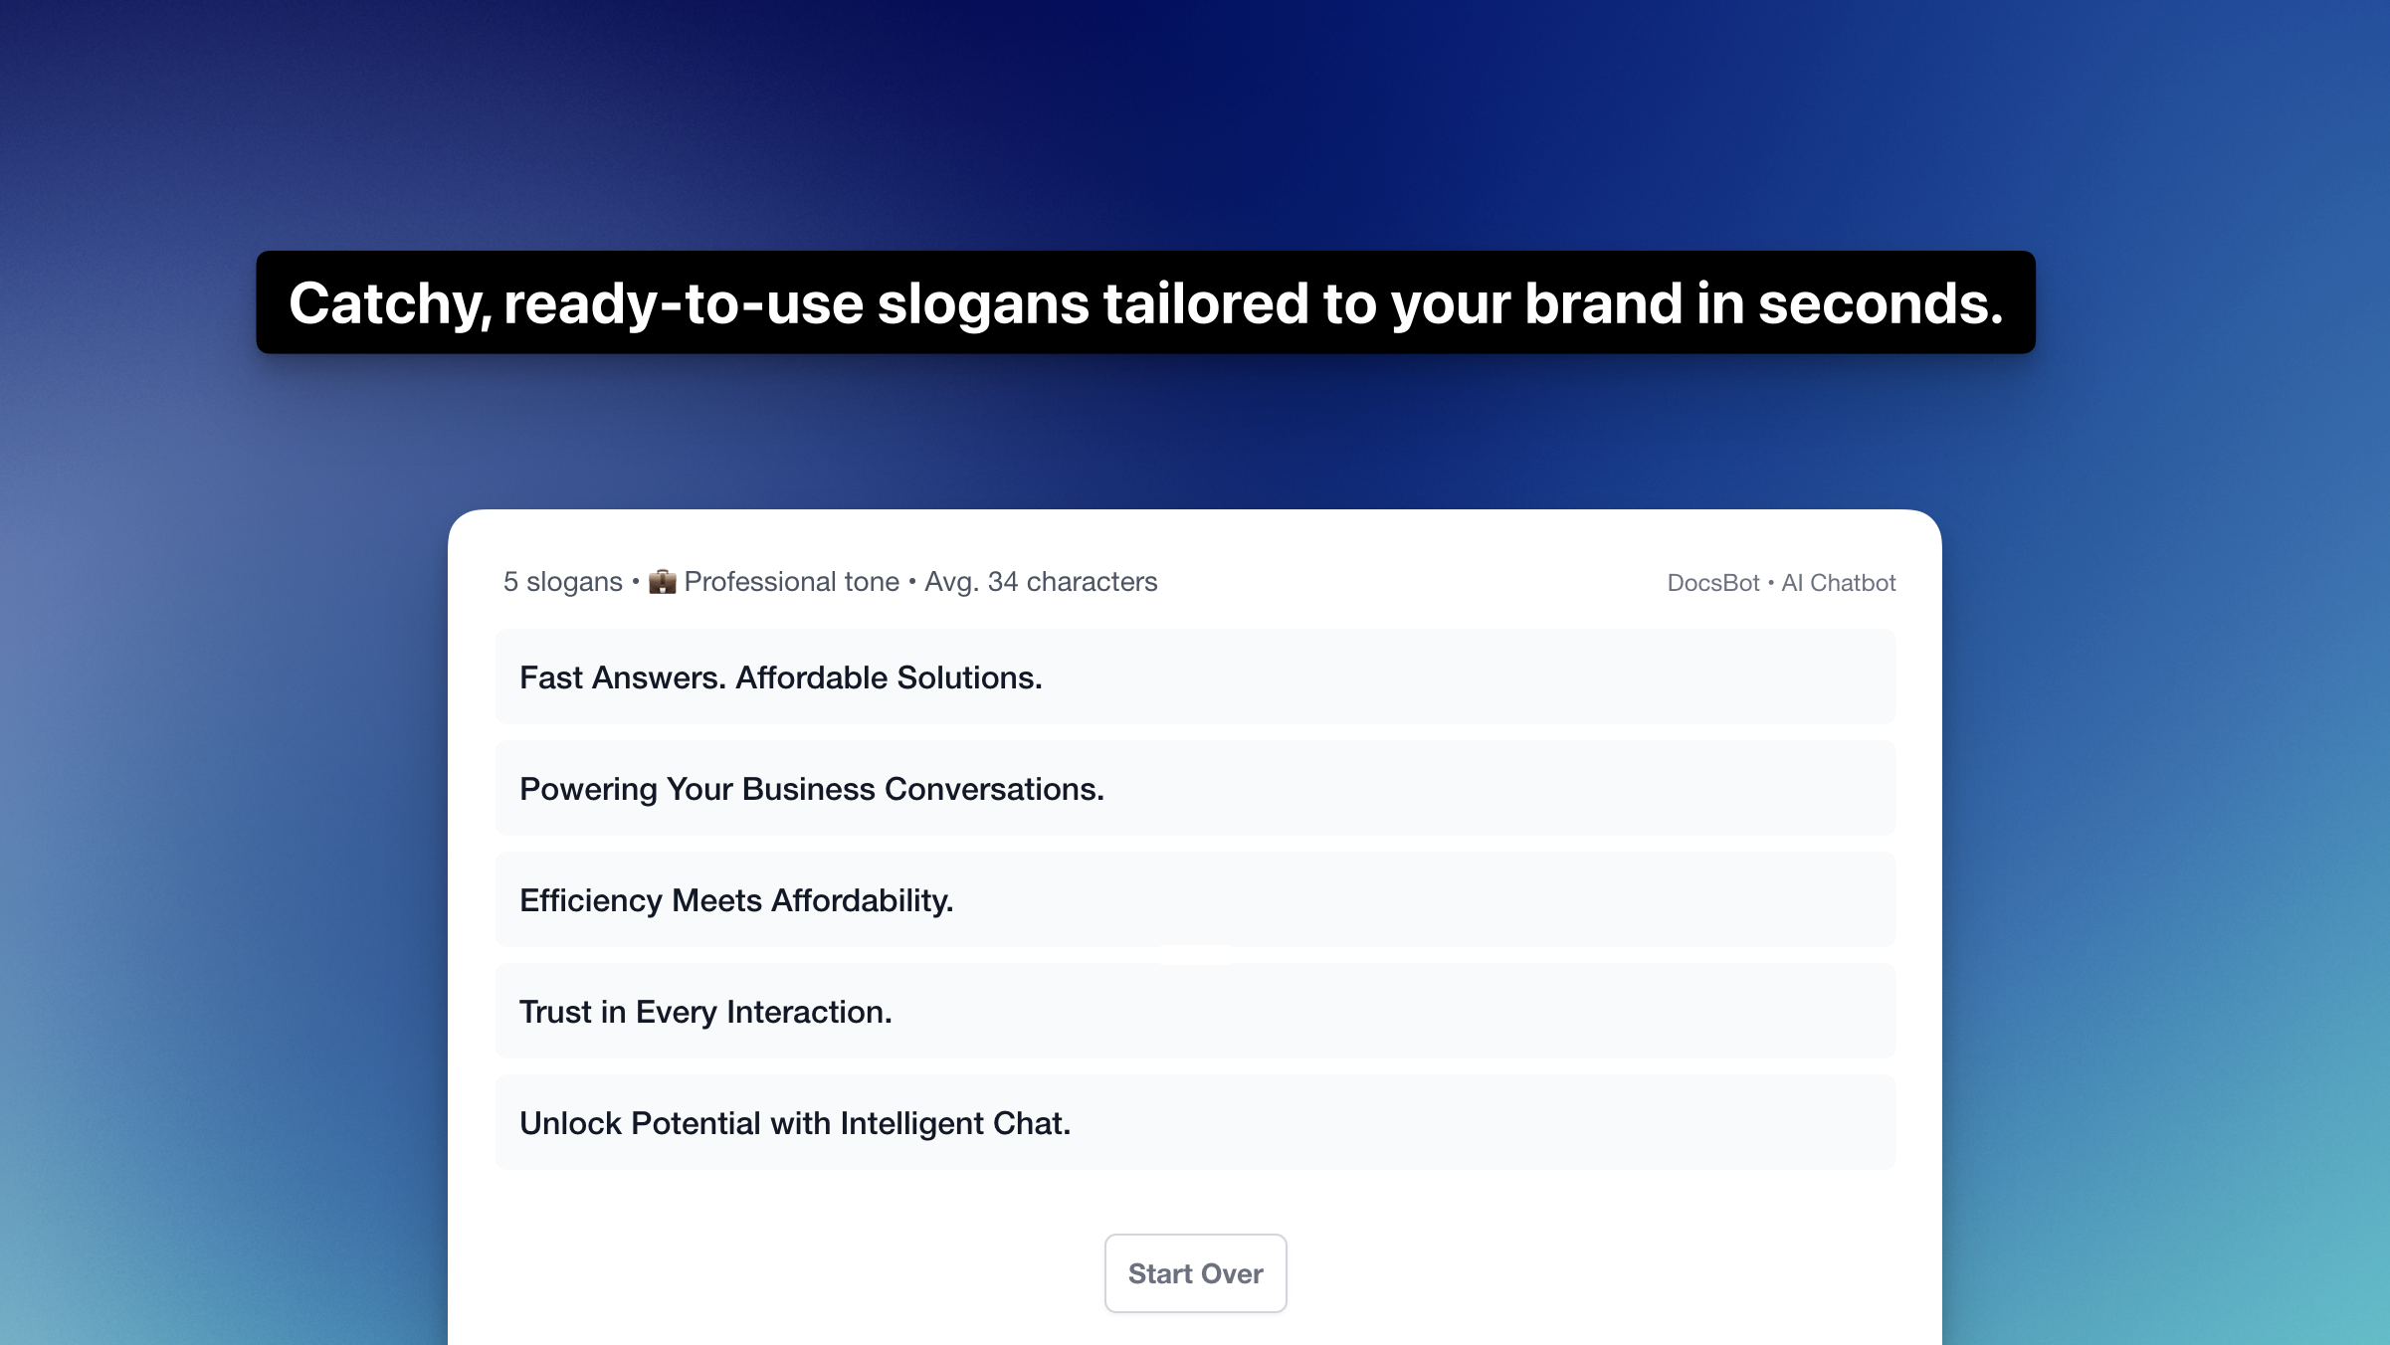The height and width of the screenshot is (1345, 2390).
Task: Click the word 'Interaction.' in fourth slogan
Action: [x=809, y=1012]
